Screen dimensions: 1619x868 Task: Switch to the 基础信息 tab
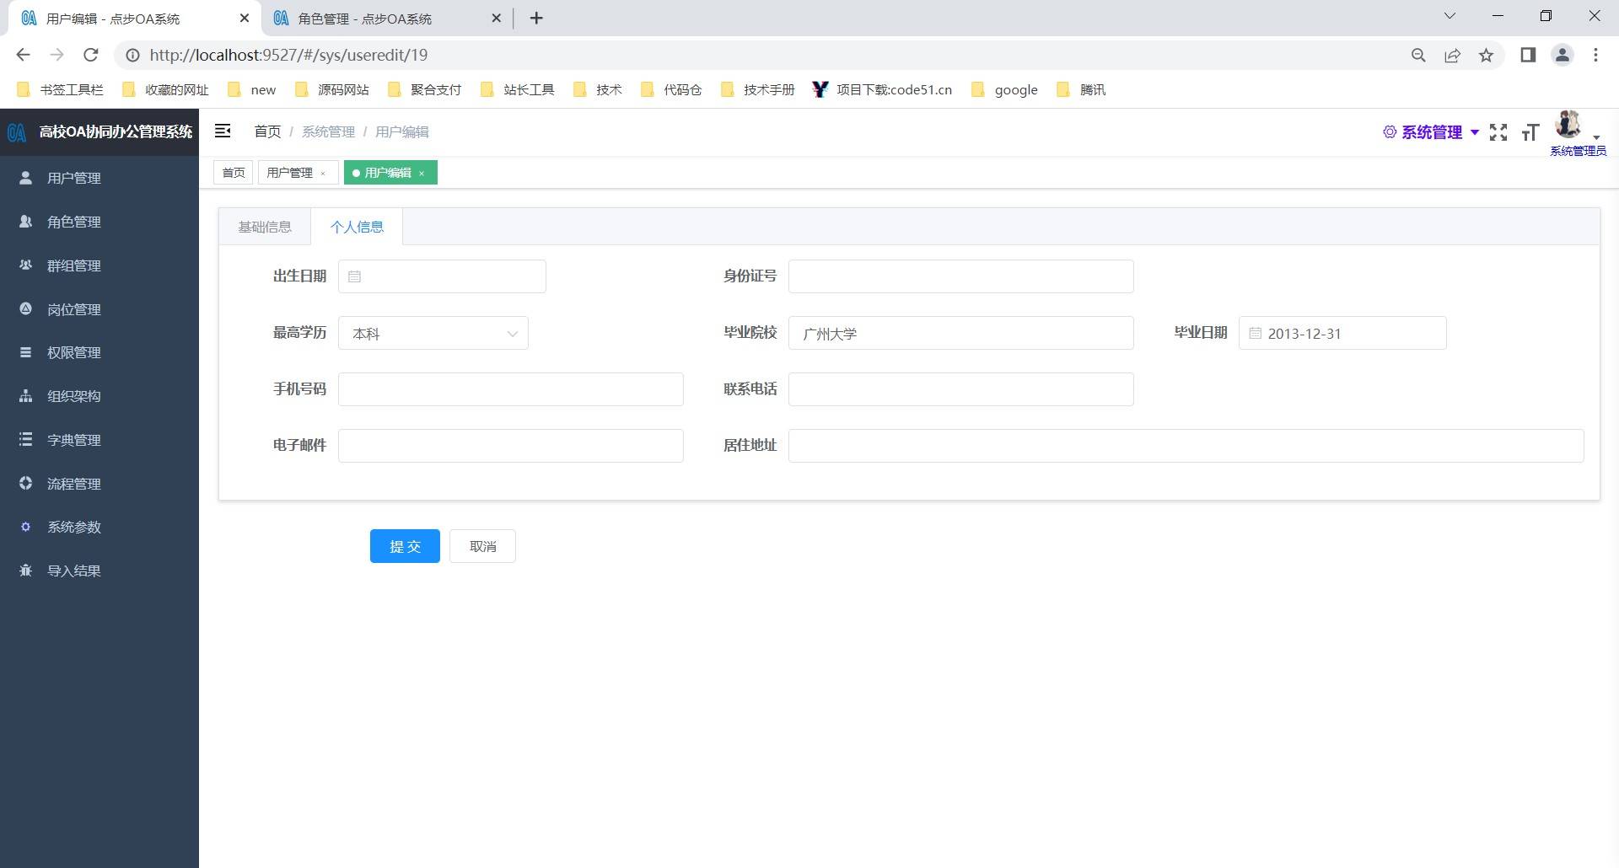pyautogui.click(x=265, y=227)
